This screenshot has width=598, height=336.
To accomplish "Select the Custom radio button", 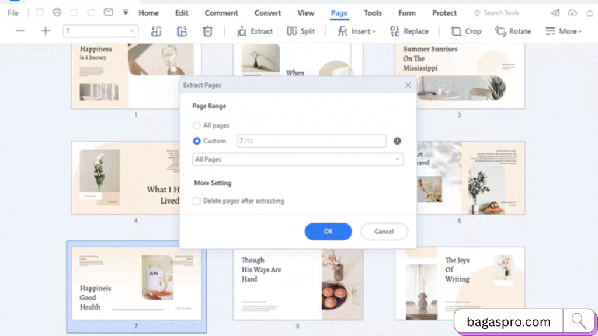I will [x=197, y=141].
